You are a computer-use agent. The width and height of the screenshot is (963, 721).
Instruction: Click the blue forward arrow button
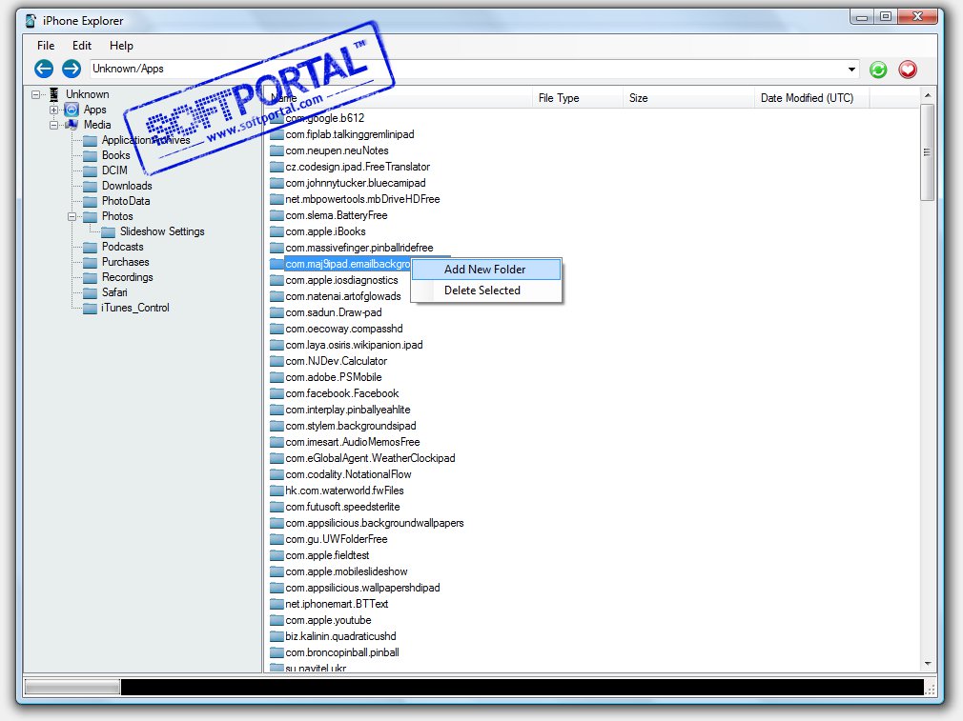pos(72,69)
